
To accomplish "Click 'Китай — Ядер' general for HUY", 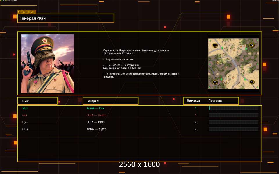I will pyautogui.click(x=96, y=129).
